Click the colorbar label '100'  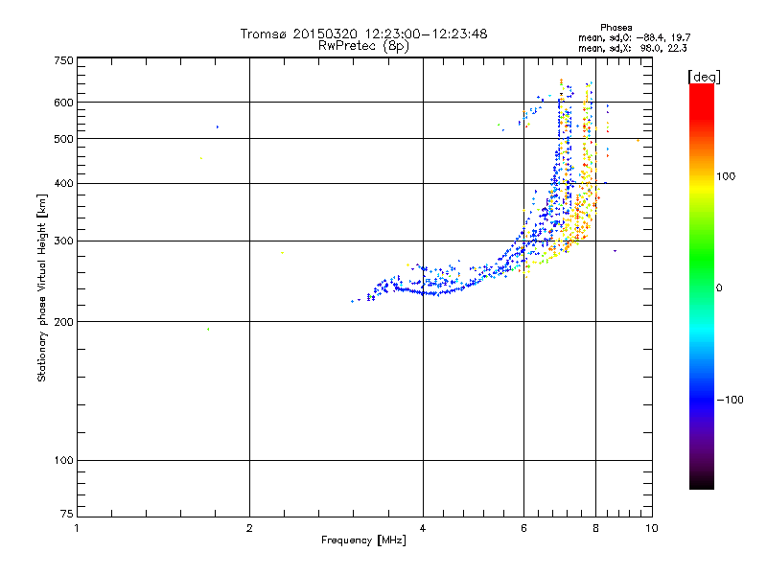point(726,176)
